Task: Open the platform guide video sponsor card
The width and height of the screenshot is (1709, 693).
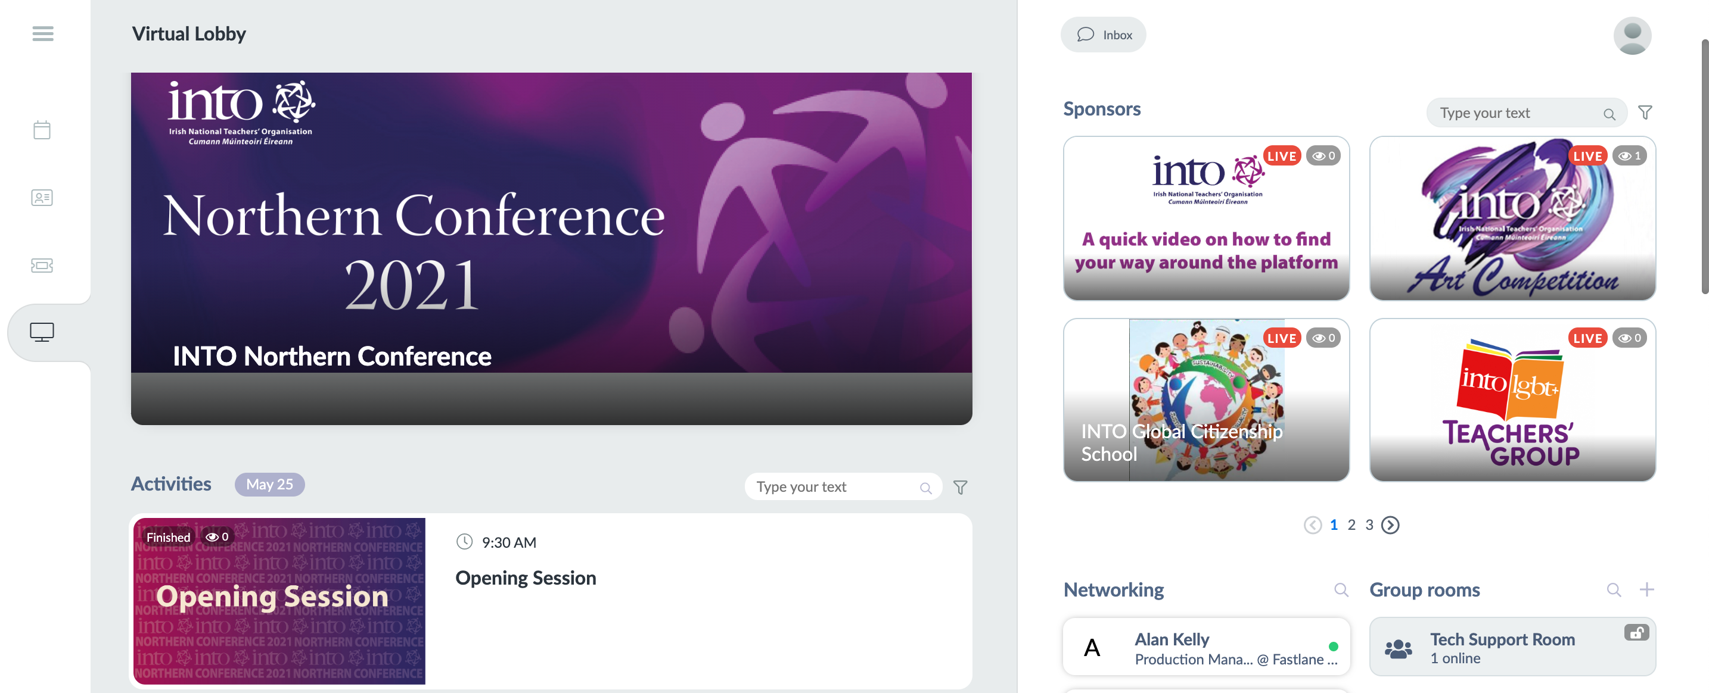Action: pyautogui.click(x=1206, y=218)
